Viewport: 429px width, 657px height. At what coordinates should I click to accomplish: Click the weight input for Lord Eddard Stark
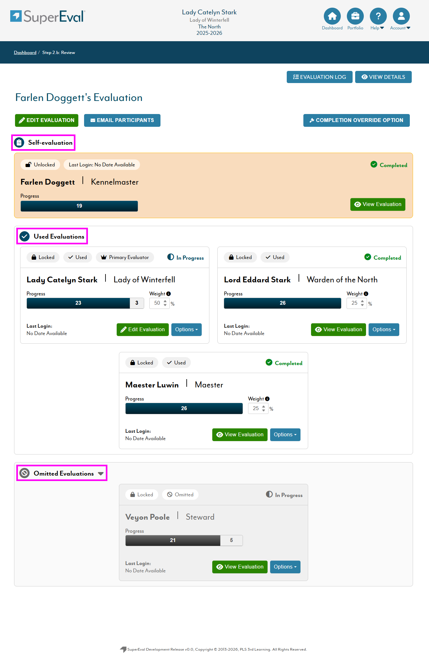354,303
